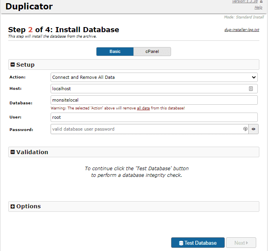This screenshot has width=277, height=251.
Task: Switch to the cPanel tab
Action: [x=152, y=52]
